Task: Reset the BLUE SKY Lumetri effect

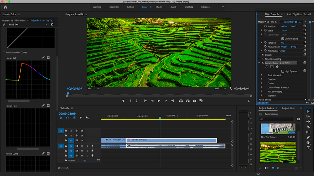Action: coord(52,24)
